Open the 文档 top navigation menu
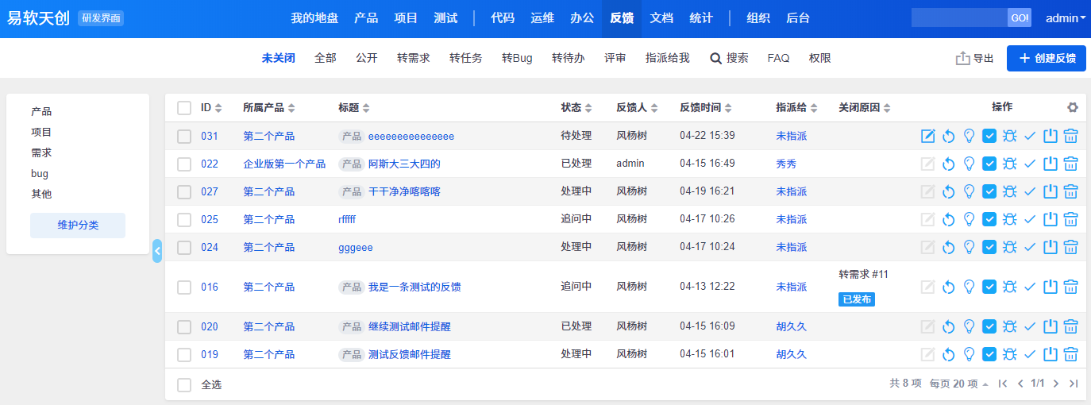Viewport: 1091px width, 405px height. [x=661, y=17]
